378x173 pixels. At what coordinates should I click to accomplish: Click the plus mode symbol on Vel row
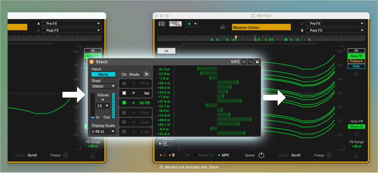pyautogui.click(x=133, y=93)
